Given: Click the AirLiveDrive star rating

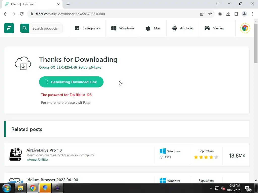Looking at the screenshot, I should click(x=206, y=157).
